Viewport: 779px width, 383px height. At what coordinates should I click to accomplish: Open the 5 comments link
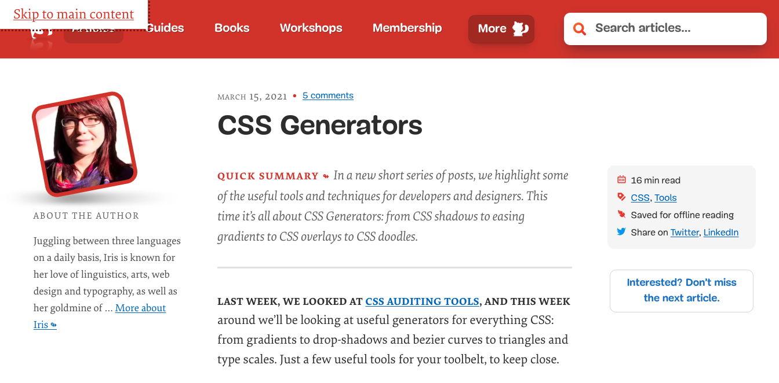click(327, 95)
